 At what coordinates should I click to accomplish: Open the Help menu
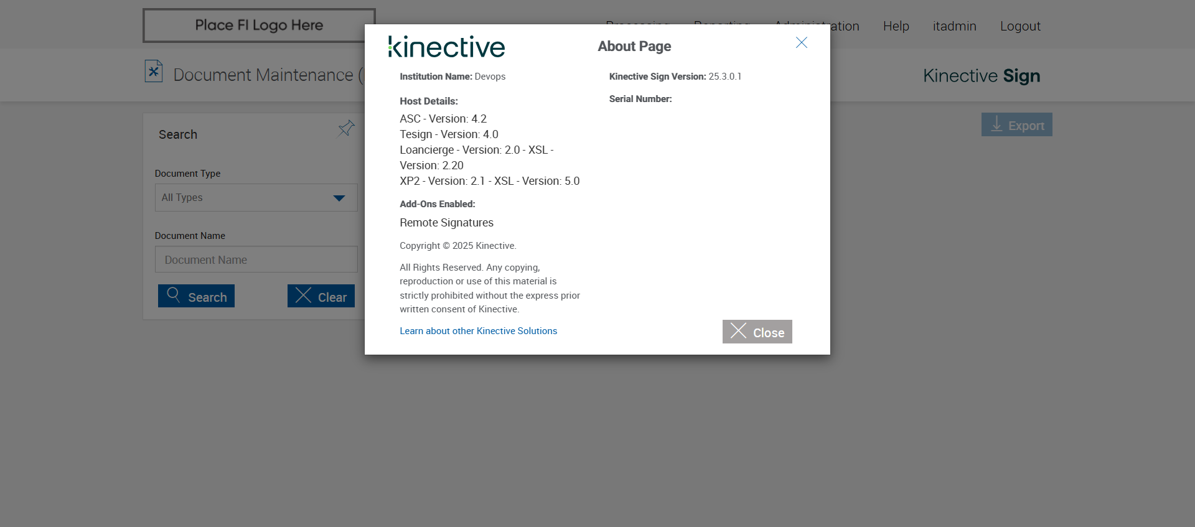click(896, 26)
